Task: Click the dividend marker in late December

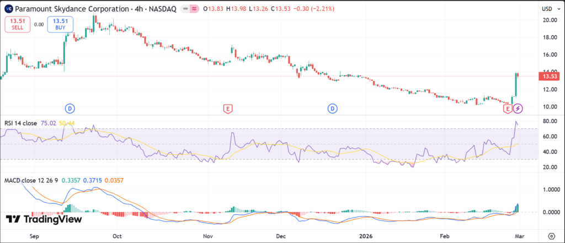Action: click(x=333, y=109)
